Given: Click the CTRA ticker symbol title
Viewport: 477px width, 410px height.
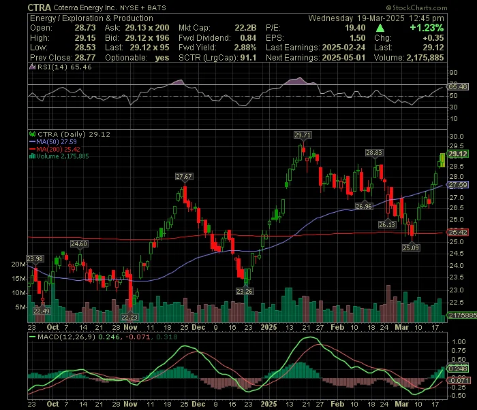Looking at the screenshot, I should (x=40, y=7).
